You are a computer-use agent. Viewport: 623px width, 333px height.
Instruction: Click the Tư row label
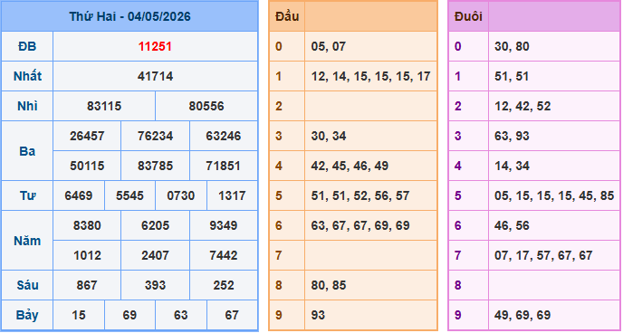click(x=27, y=195)
